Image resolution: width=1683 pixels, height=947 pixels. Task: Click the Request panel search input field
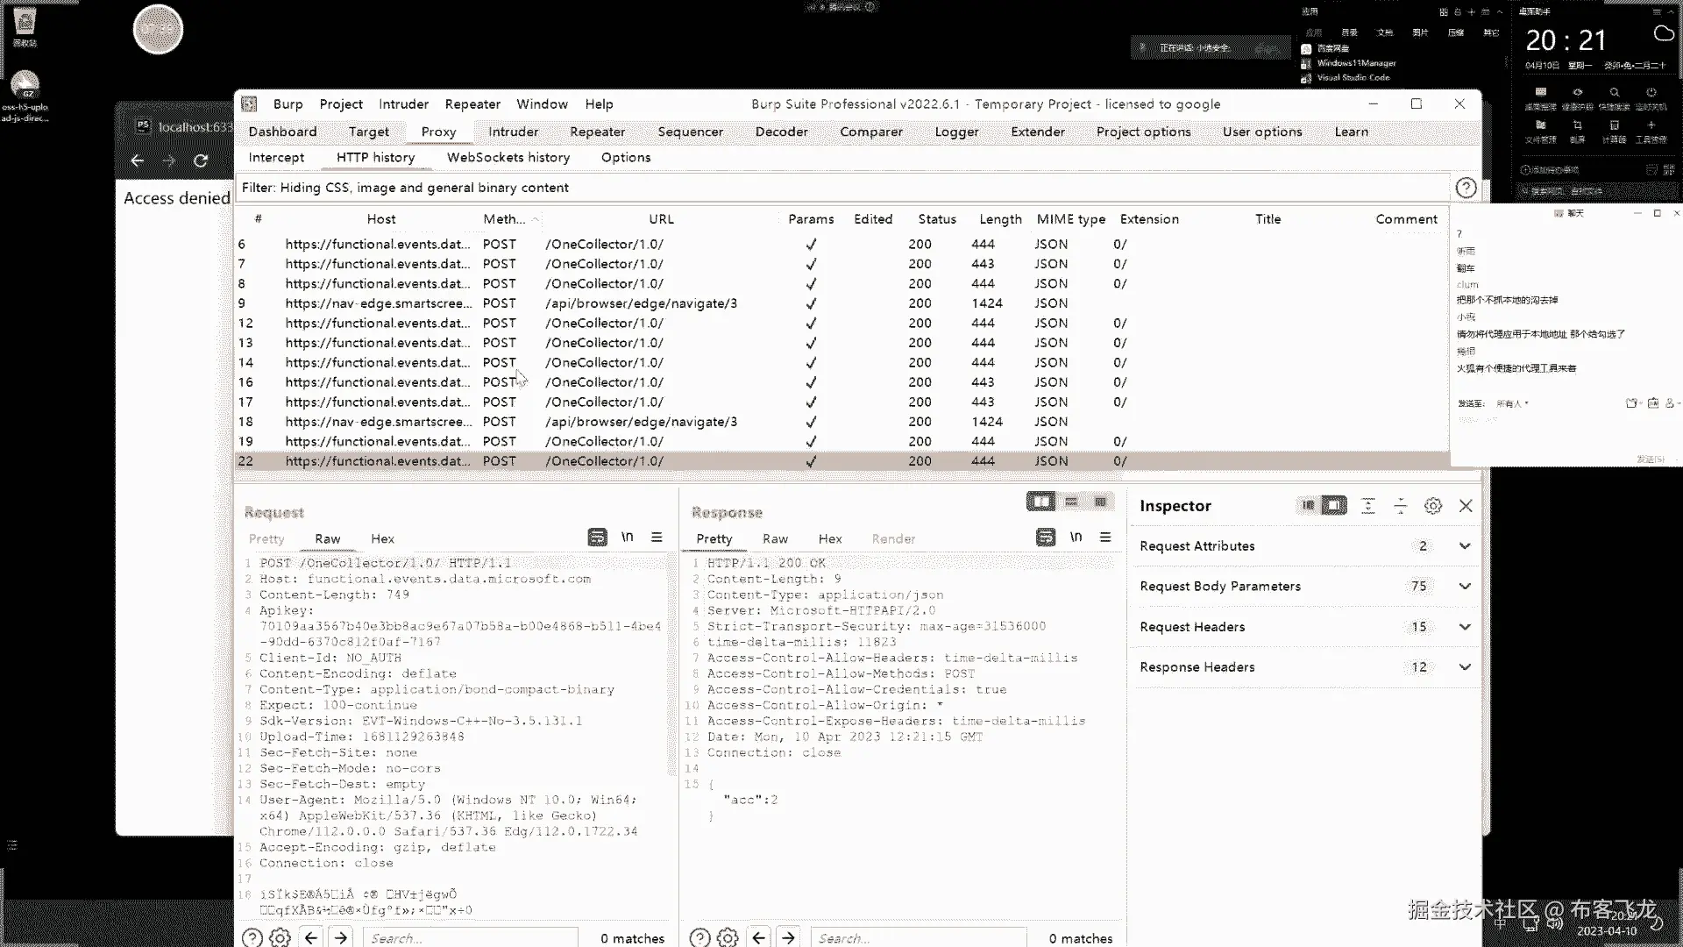(470, 938)
